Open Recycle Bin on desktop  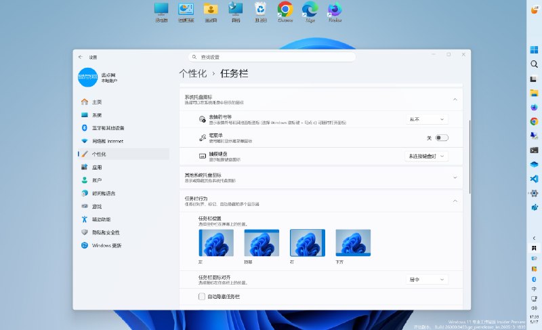[x=260, y=12]
